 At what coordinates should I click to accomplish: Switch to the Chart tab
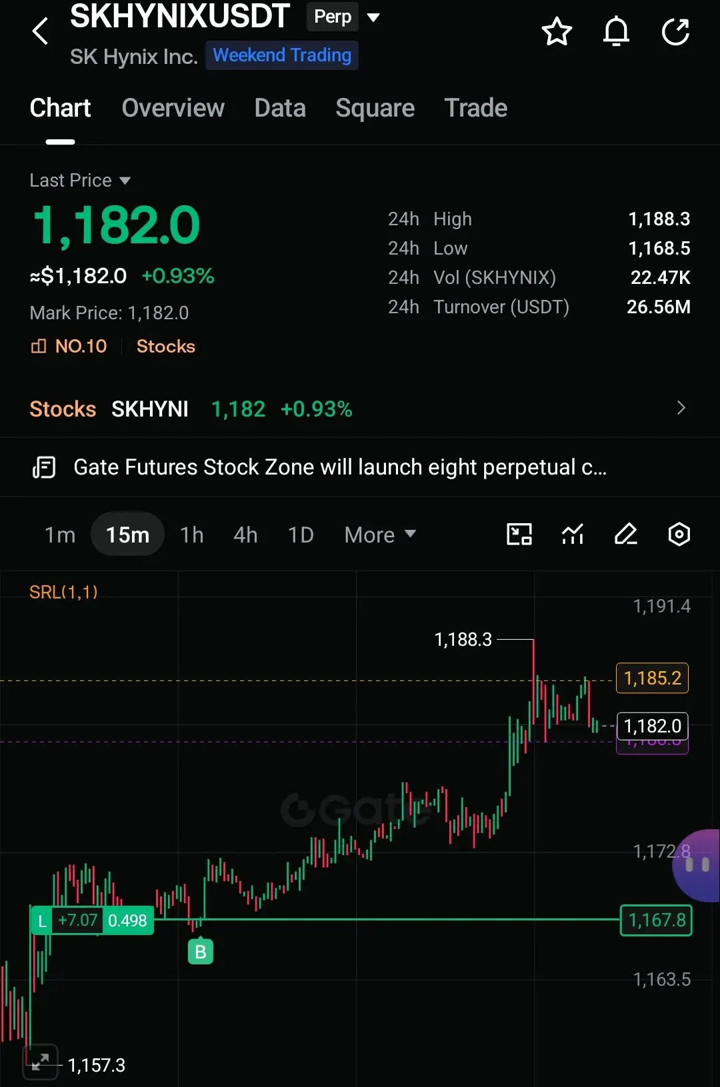coord(60,108)
